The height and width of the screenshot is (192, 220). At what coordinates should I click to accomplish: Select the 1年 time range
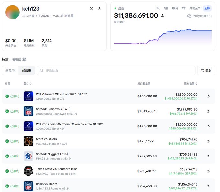point(184,8)
